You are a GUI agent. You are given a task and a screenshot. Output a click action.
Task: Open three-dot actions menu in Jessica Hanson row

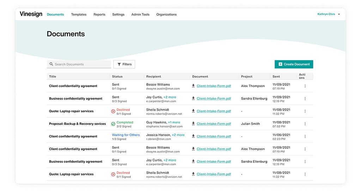pyautogui.click(x=305, y=136)
